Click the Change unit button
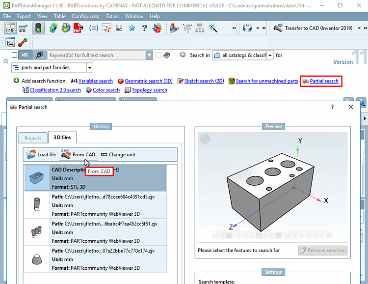Image resolution: width=368 pixels, height=284 pixels. tap(118, 155)
